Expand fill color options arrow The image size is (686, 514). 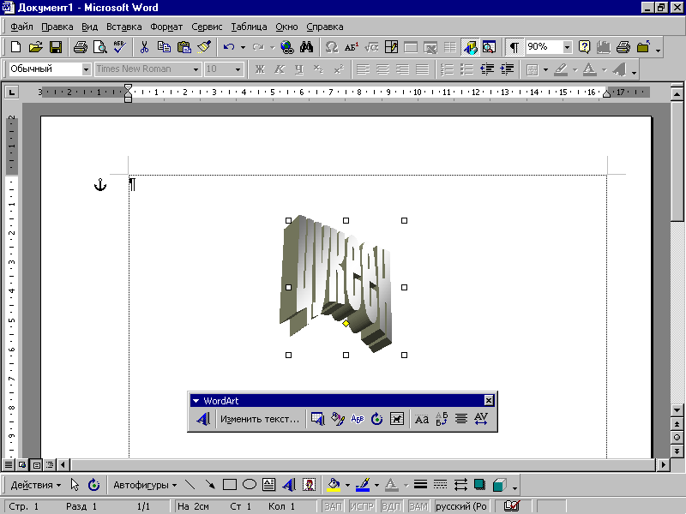(x=347, y=485)
